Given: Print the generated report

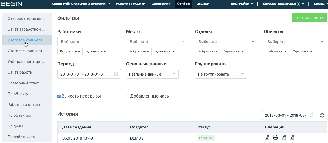Looking at the screenshot, I should coord(275,137).
